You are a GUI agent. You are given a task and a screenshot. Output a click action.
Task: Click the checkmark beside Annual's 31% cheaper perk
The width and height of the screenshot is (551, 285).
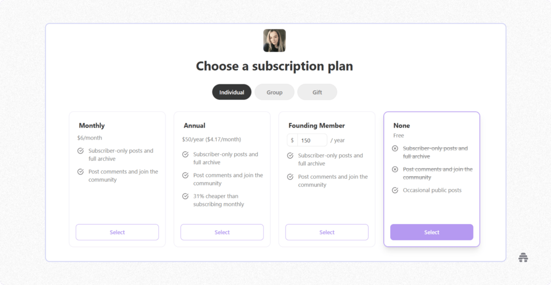click(x=185, y=196)
